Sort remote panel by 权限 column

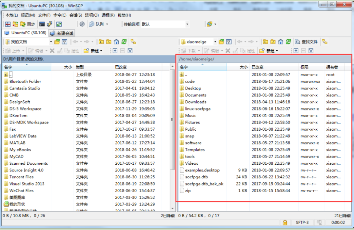coord(311,67)
